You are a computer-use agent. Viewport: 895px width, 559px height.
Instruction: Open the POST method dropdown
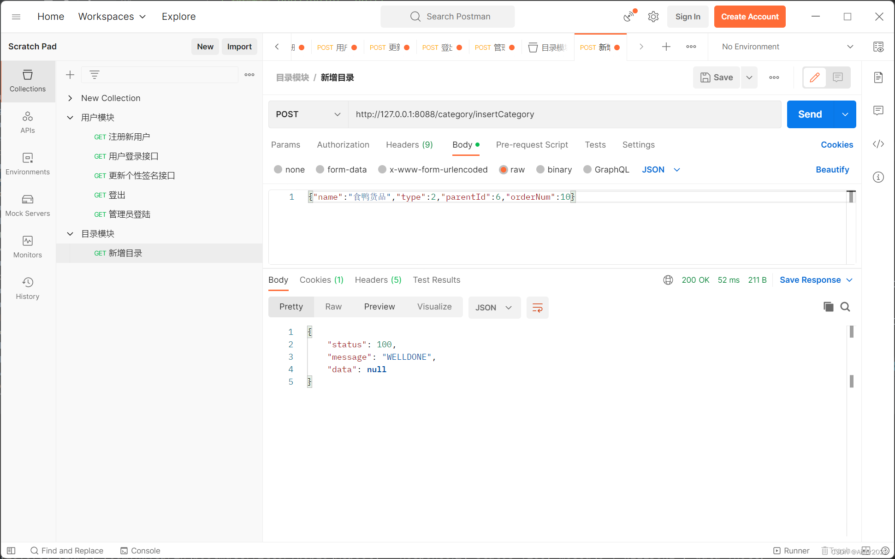tap(308, 114)
